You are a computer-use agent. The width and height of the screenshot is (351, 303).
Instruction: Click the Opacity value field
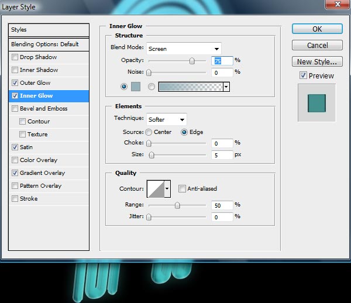222,61
